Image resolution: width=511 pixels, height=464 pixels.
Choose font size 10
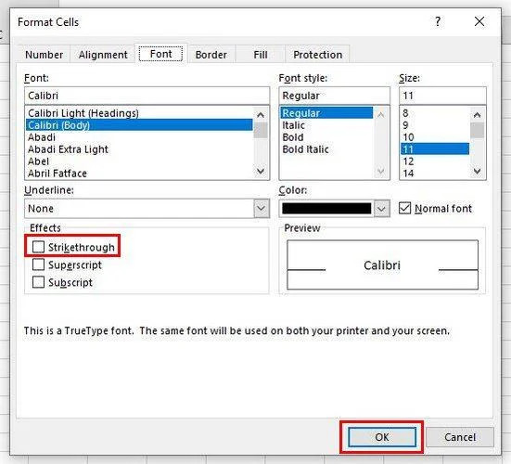(435, 137)
